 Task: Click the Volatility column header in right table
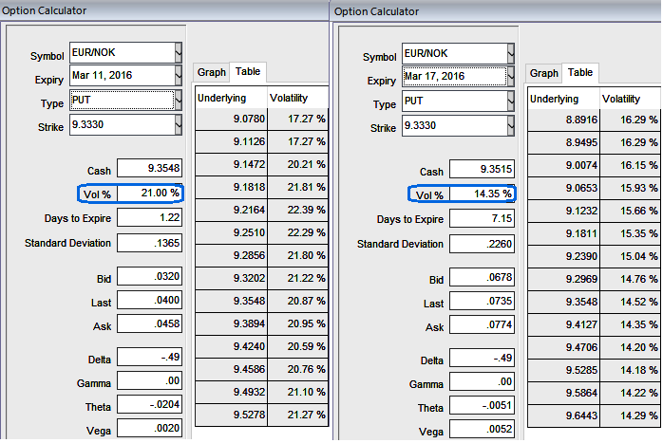tap(630, 99)
